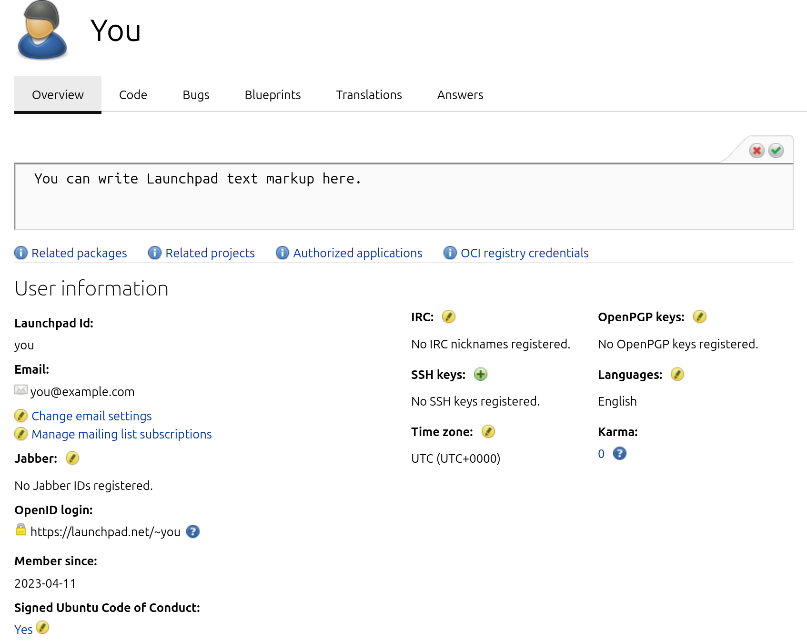Click the You page heading
Image resolution: width=807 pixels, height=642 pixels.
(116, 31)
